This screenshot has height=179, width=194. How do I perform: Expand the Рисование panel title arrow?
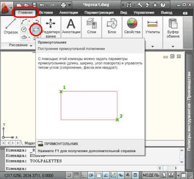[x=31, y=46]
